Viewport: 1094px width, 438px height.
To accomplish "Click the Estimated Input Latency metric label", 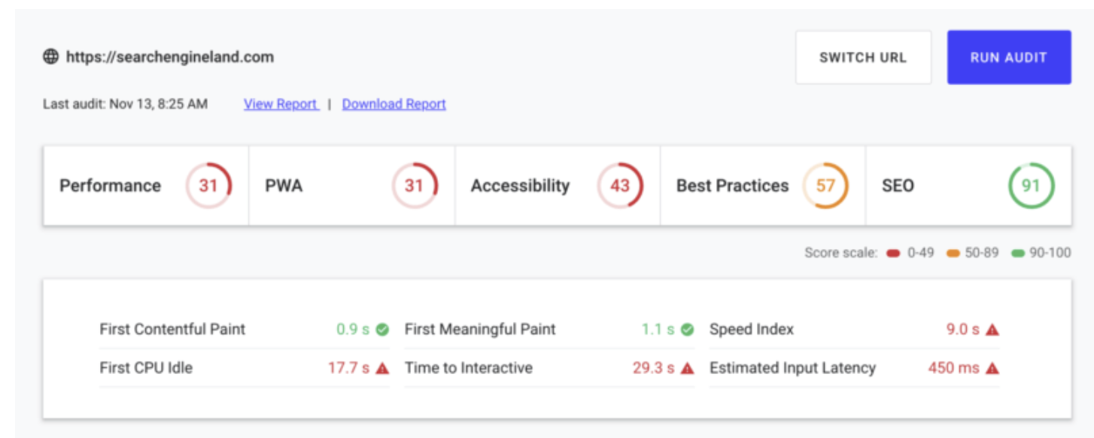I will pyautogui.click(x=792, y=368).
